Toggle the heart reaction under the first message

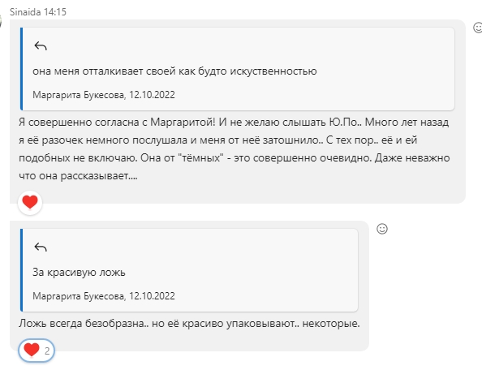[x=30, y=203]
